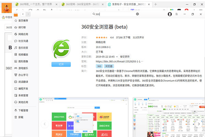Show previous screenshot with left arrow
The image size is (205, 137).
(45, 124)
